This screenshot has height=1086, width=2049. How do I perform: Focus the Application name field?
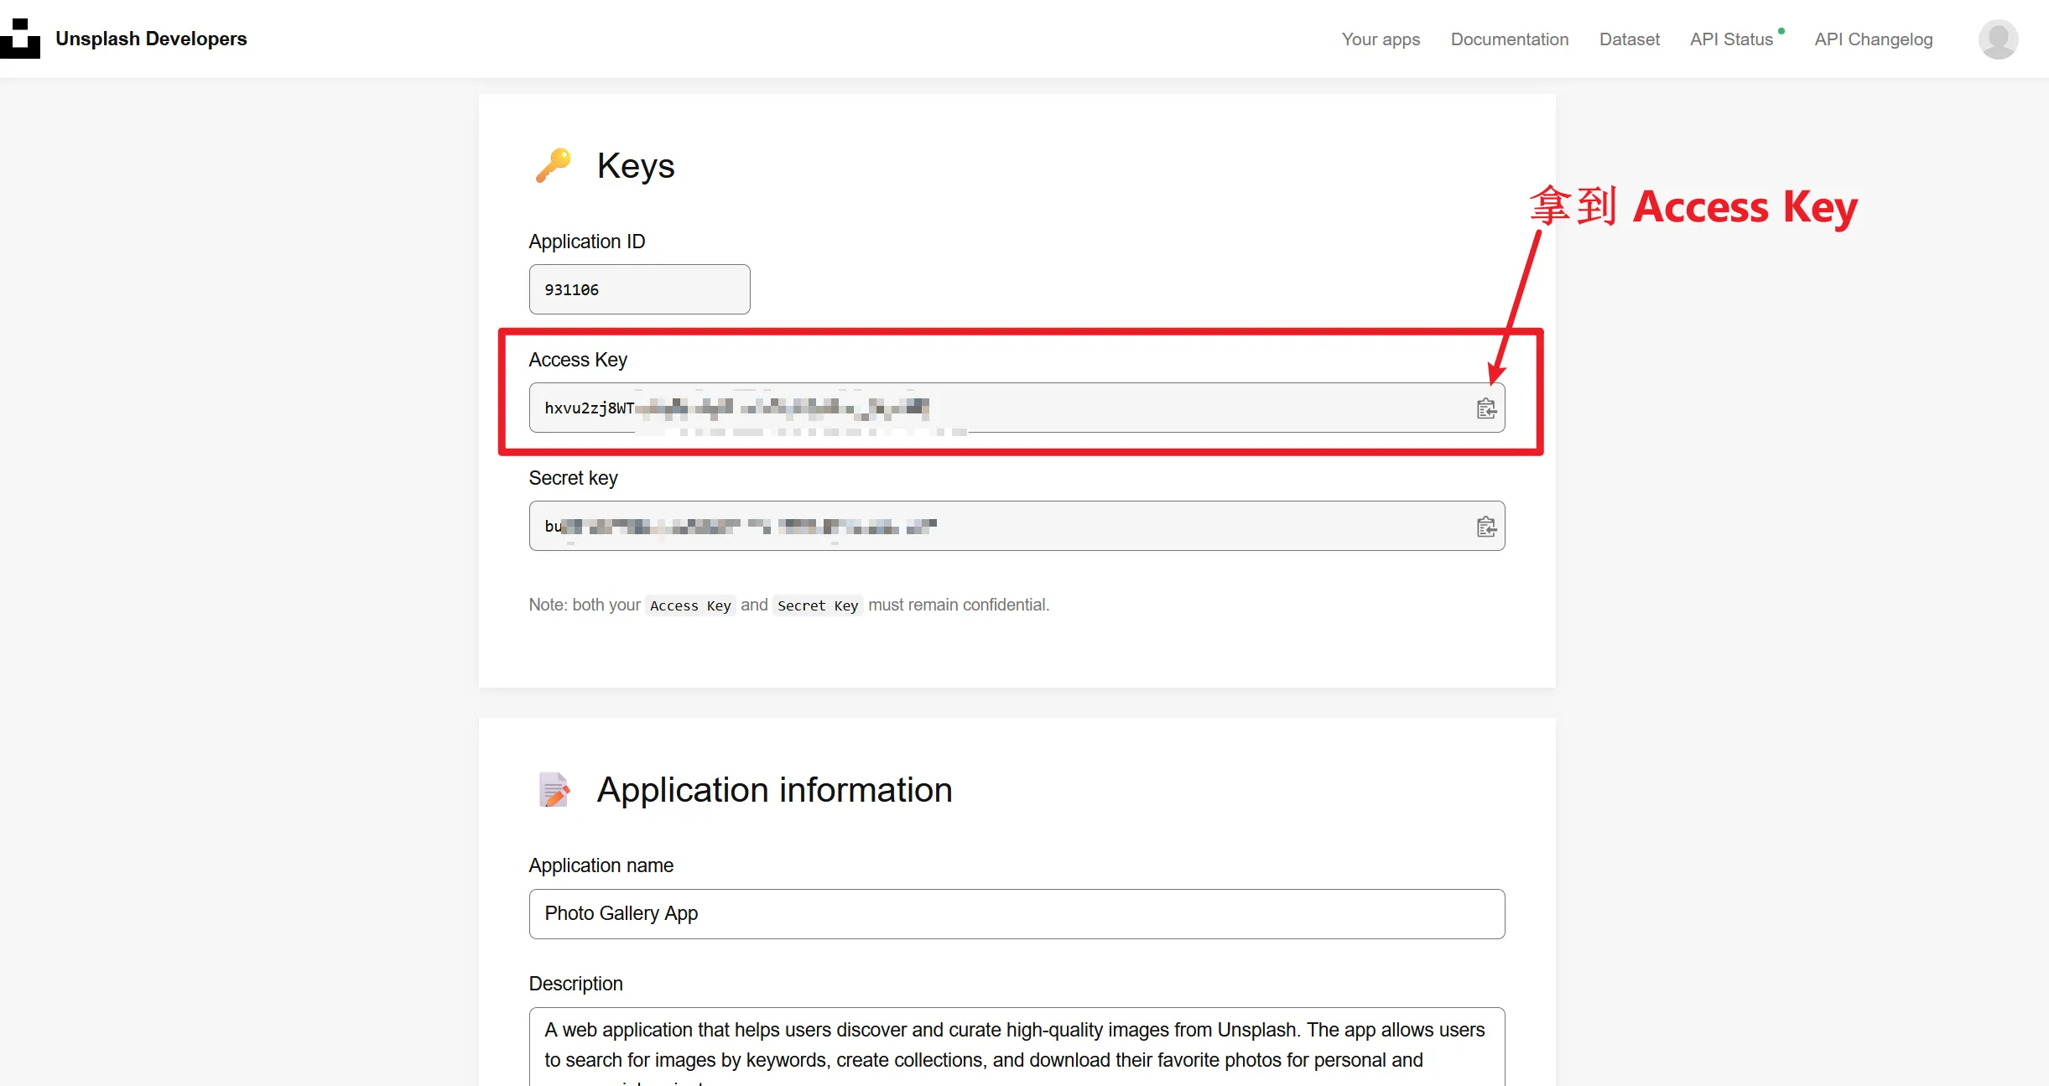[x=1017, y=913]
